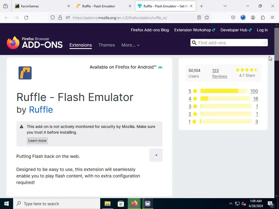The image size is (279, 209).
Task: Reload the page with the refresh icon
Action: pyautogui.click(x=26, y=18)
